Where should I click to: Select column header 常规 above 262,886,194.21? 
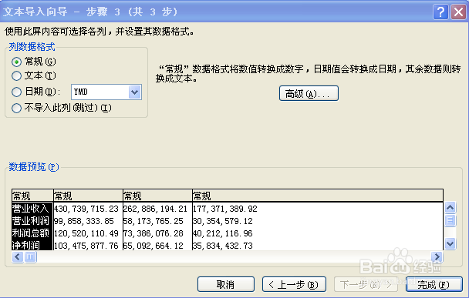pos(157,196)
